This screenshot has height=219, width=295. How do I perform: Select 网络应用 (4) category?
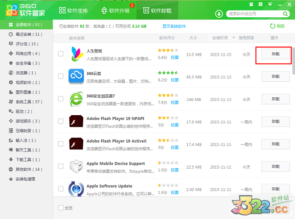click(26, 53)
